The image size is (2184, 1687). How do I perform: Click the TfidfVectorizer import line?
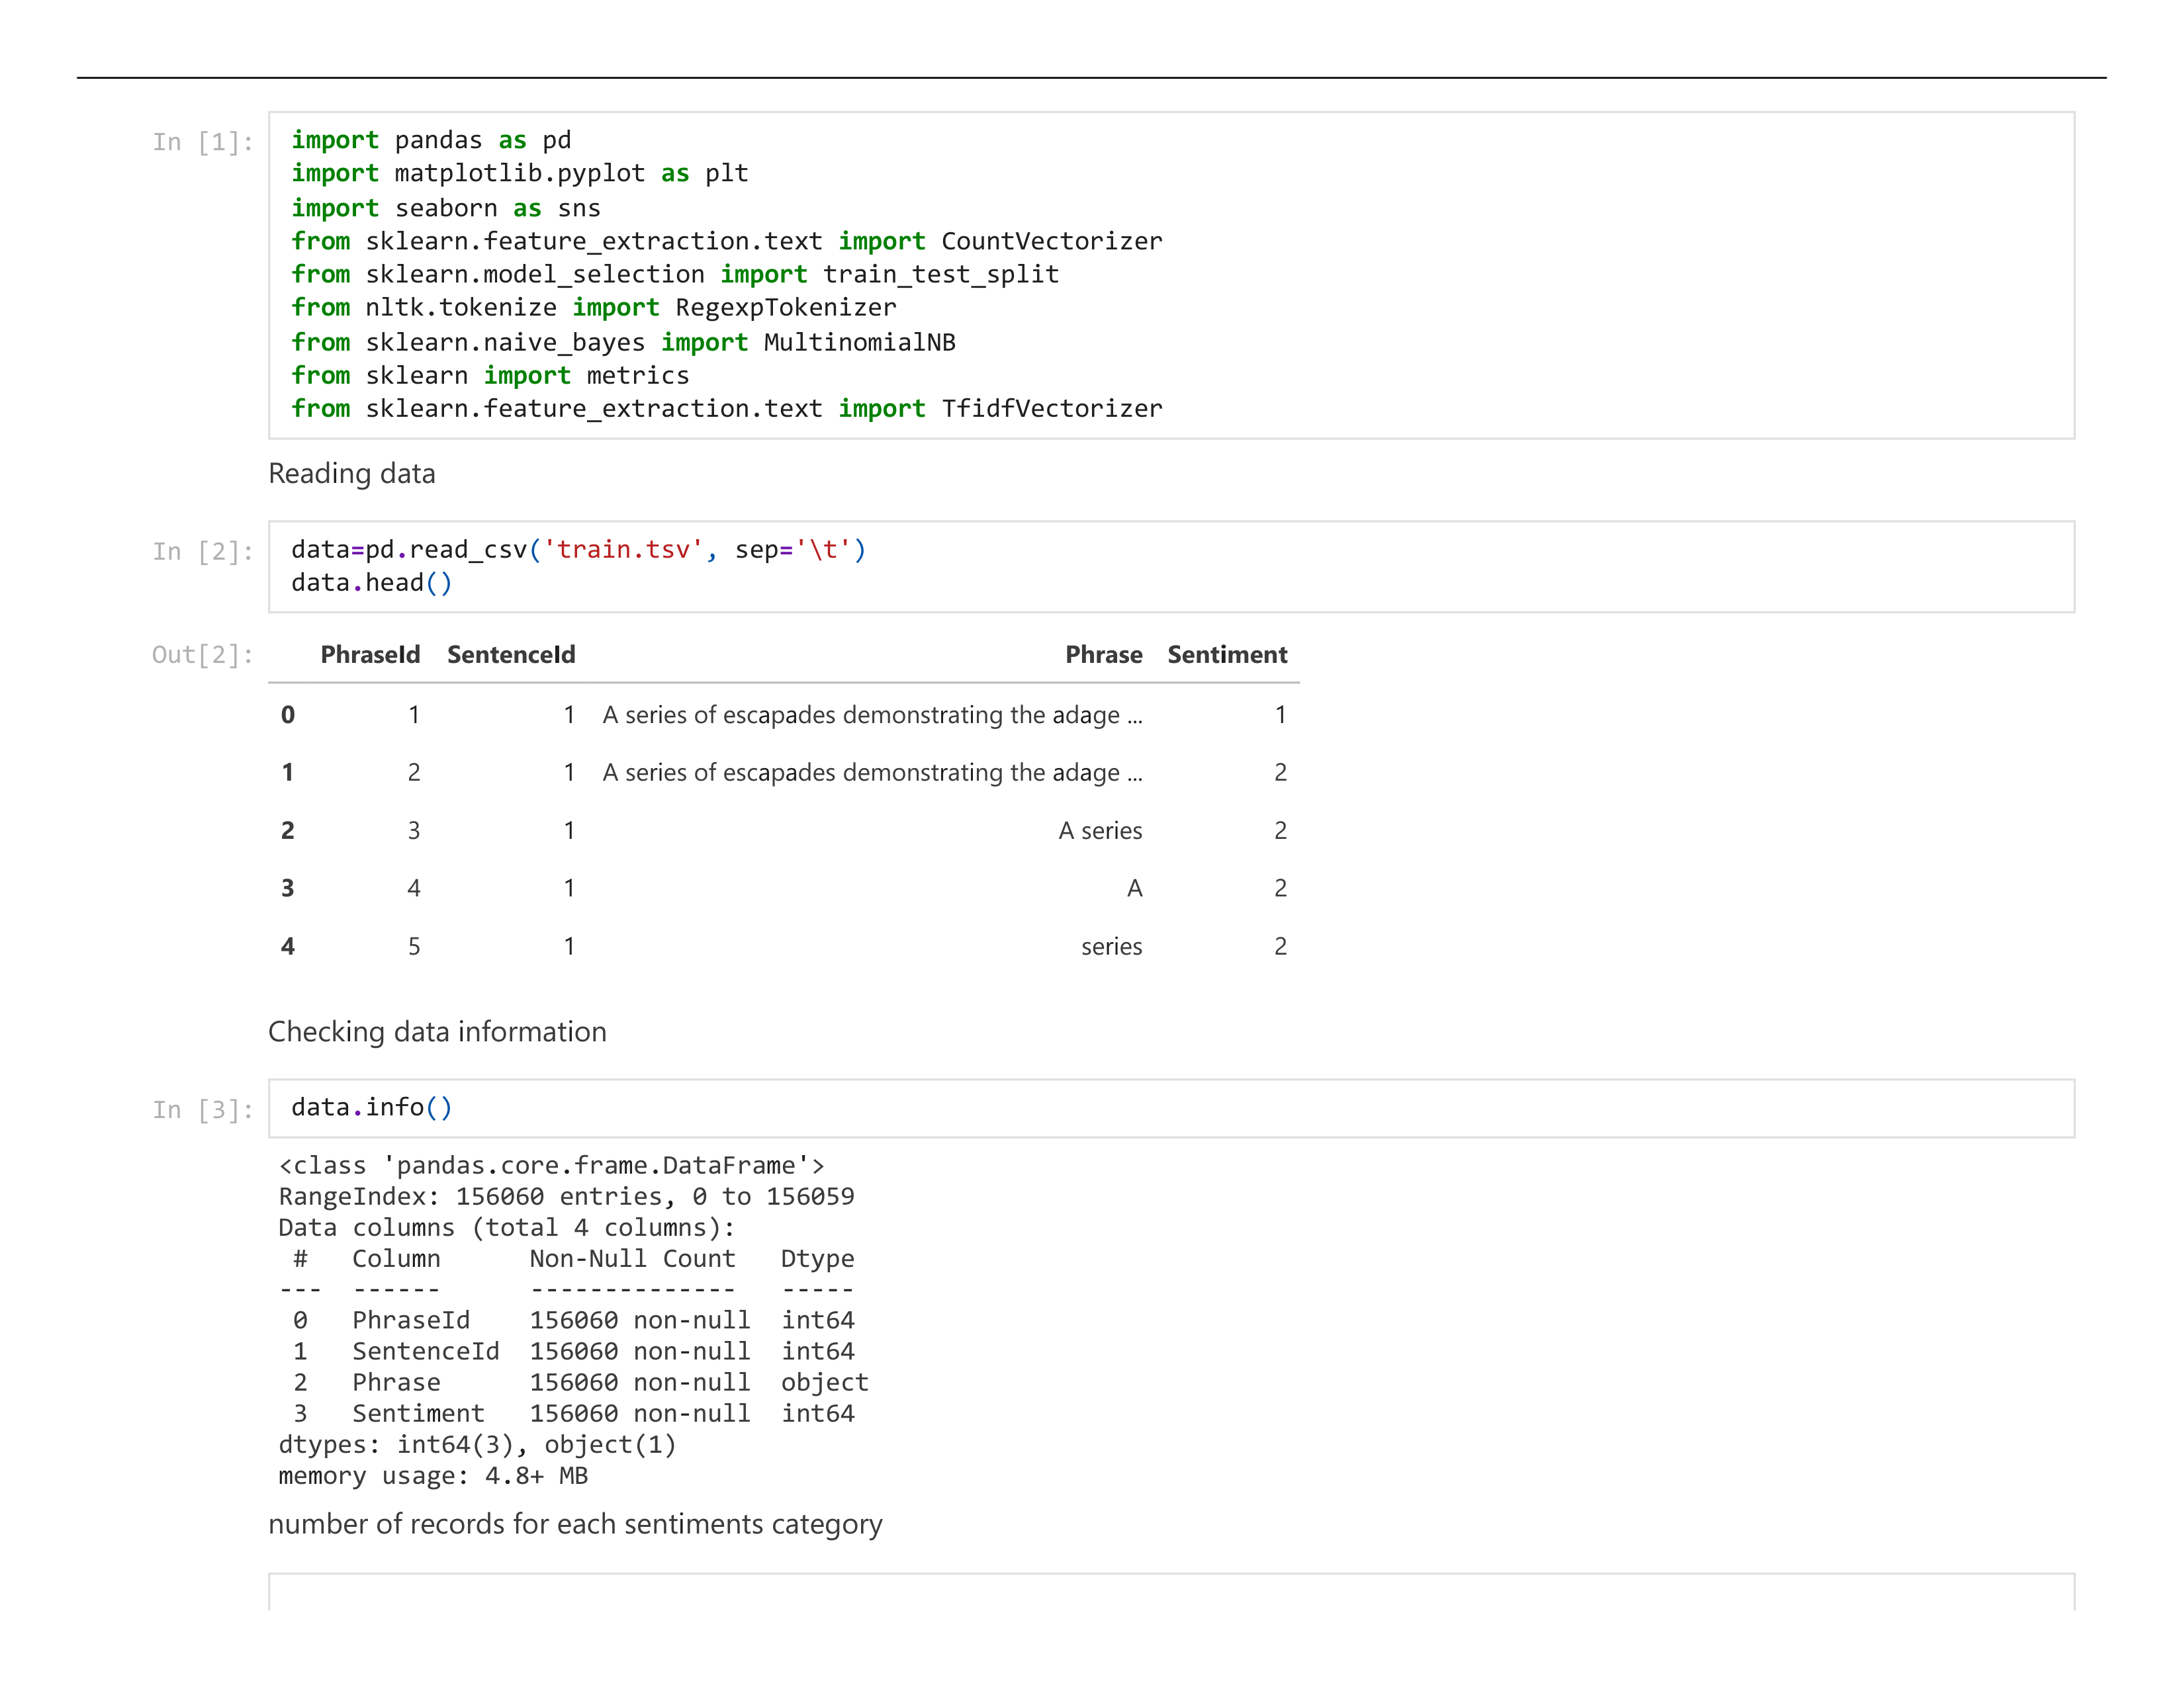point(727,409)
